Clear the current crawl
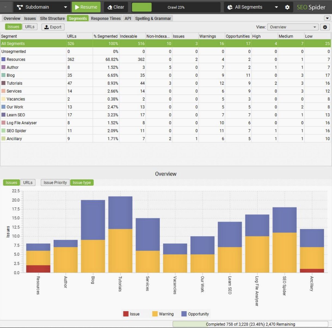The image size is (332, 328). pyautogui.click(x=116, y=7)
